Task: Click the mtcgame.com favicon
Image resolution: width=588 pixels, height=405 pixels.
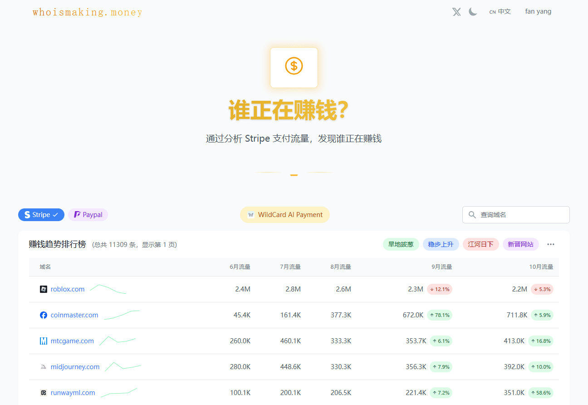Action: pos(44,341)
